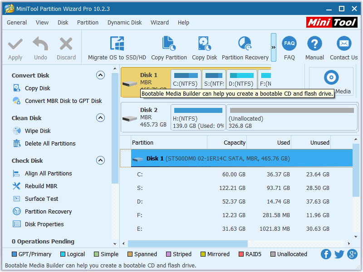Select S:(NTFS) partition block
The image size is (363, 272).
point(214,79)
